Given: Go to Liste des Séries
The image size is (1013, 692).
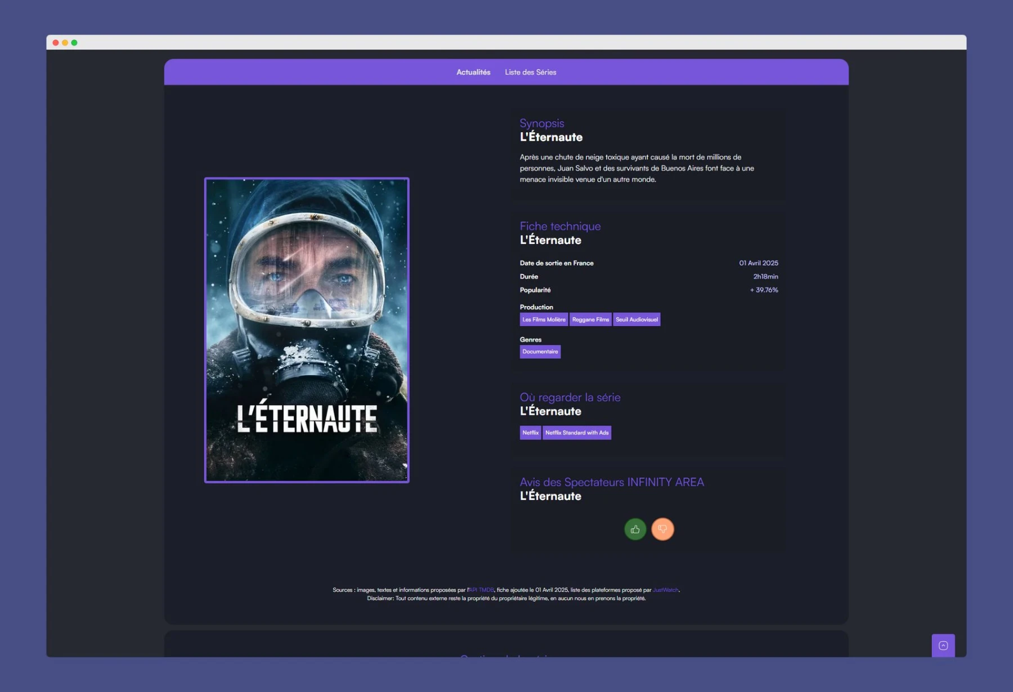Looking at the screenshot, I should (530, 72).
